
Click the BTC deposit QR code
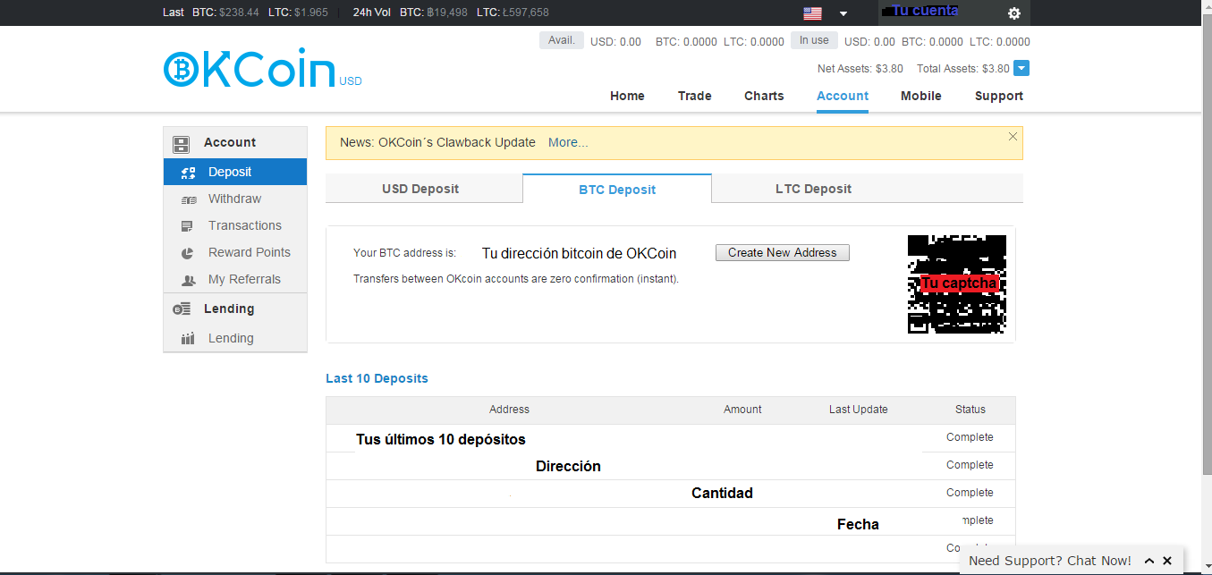tap(957, 284)
